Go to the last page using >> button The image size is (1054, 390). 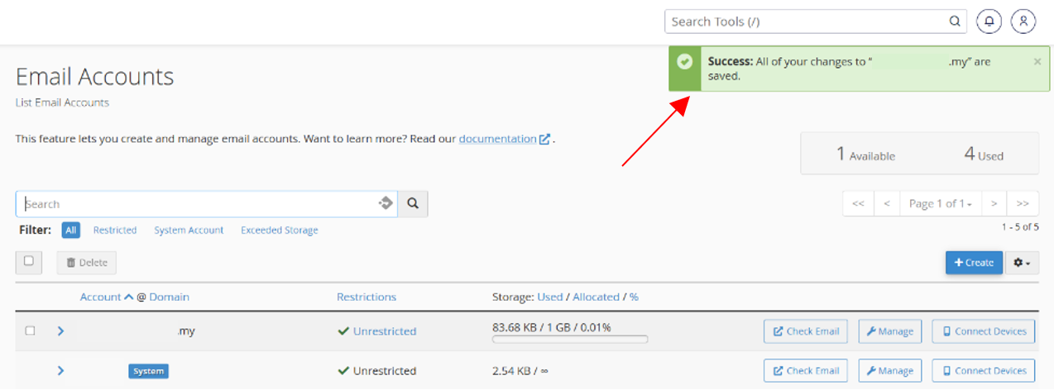[x=1023, y=203]
